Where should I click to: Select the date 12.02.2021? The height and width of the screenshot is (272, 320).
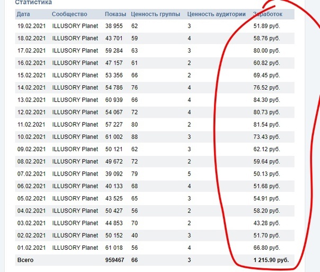pos(31,112)
